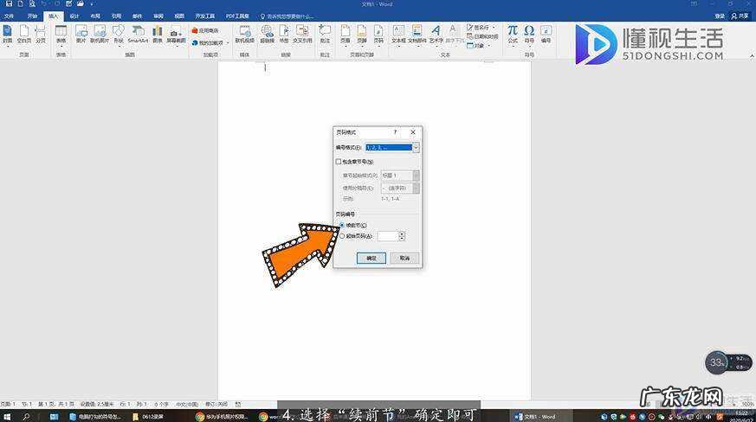Insert a table with the 表格 icon
Image resolution: width=756 pixels, height=422 pixels.
pyautogui.click(x=61, y=34)
